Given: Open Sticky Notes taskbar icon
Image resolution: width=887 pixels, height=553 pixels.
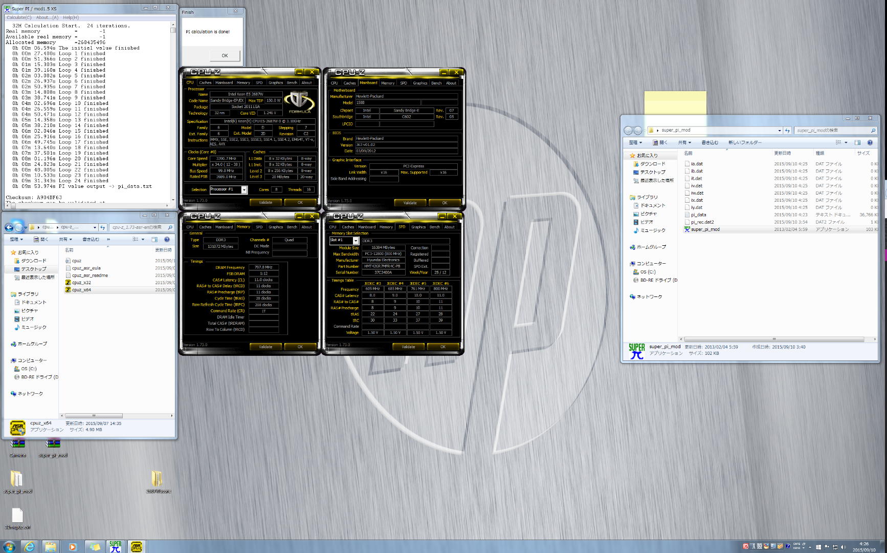Looking at the screenshot, I should point(94,546).
